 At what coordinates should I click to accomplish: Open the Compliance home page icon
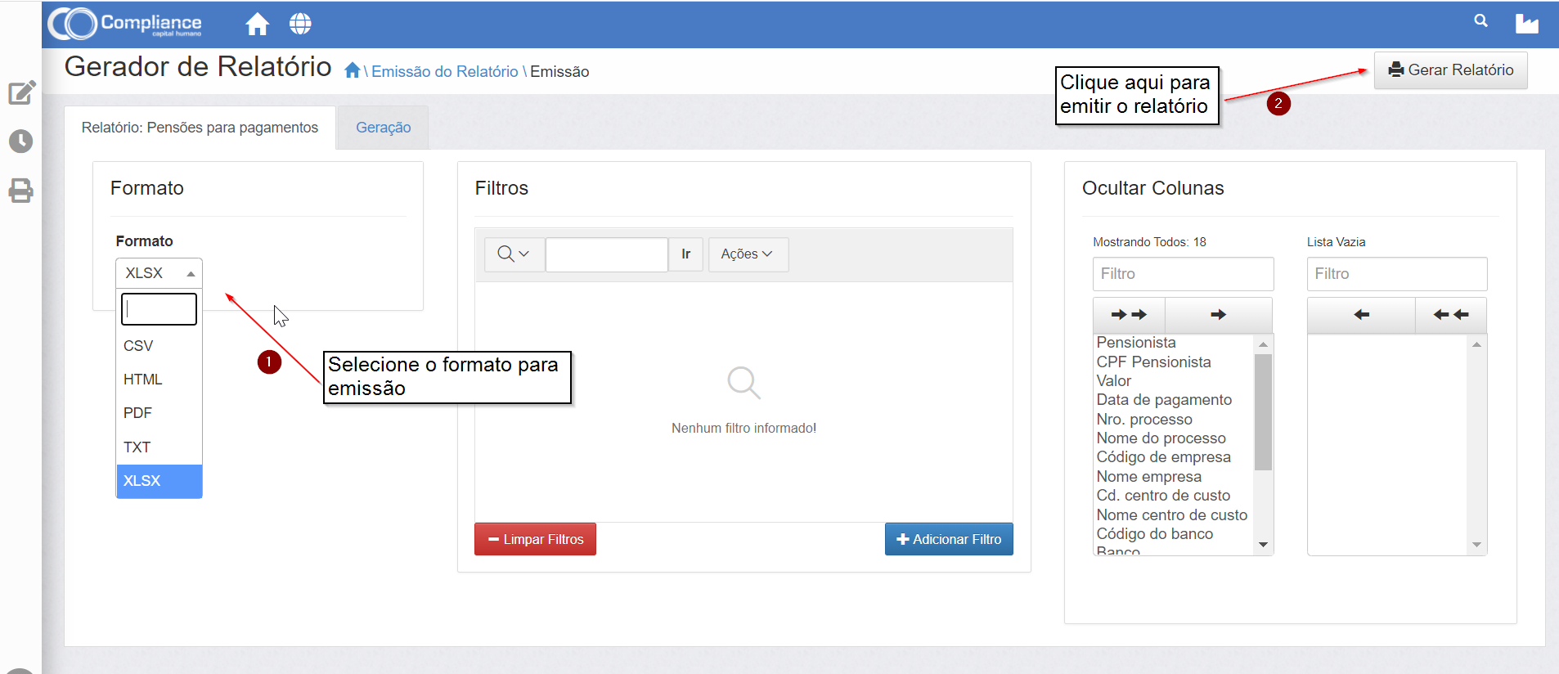(258, 24)
